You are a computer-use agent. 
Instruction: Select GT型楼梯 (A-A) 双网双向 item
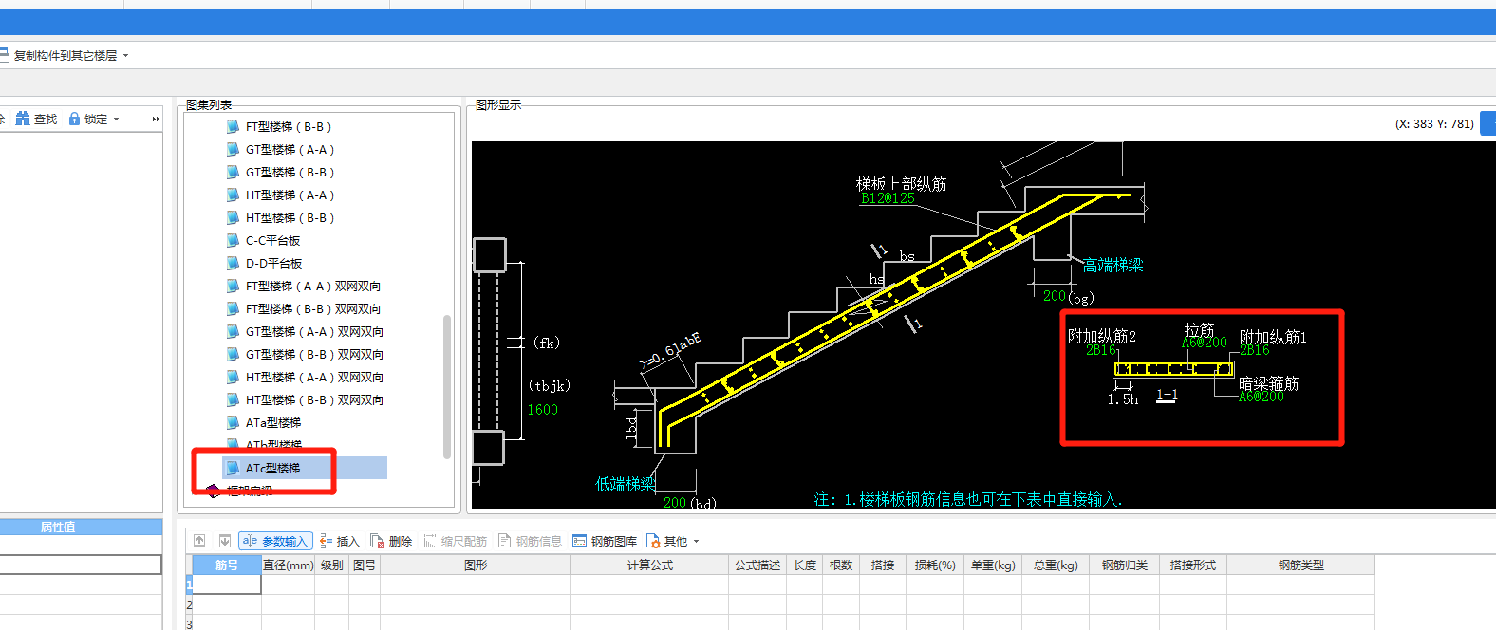pyautogui.click(x=314, y=331)
